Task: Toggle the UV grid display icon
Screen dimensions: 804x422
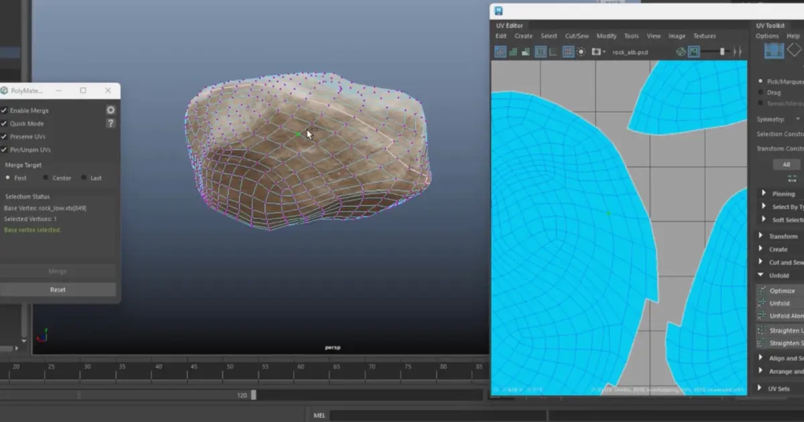Action: pos(568,52)
